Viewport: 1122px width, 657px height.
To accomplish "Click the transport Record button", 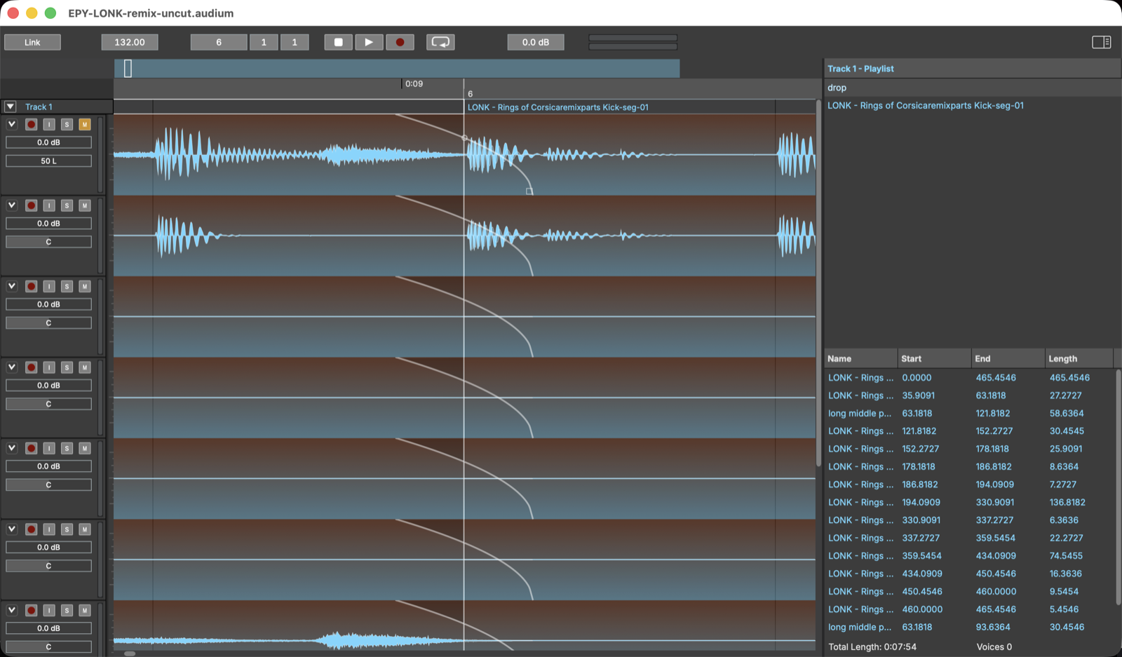I will pyautogui.click(x=400, y=42).
